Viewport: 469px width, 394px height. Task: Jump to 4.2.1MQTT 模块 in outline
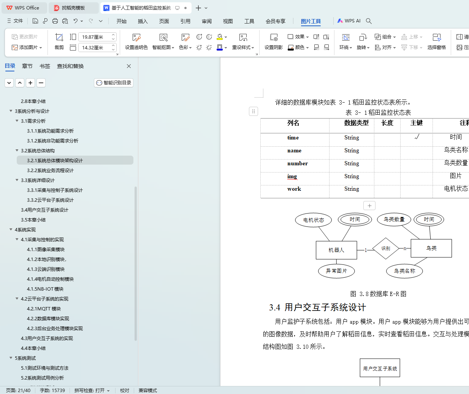pyautogui.click(x=44, y=309)
